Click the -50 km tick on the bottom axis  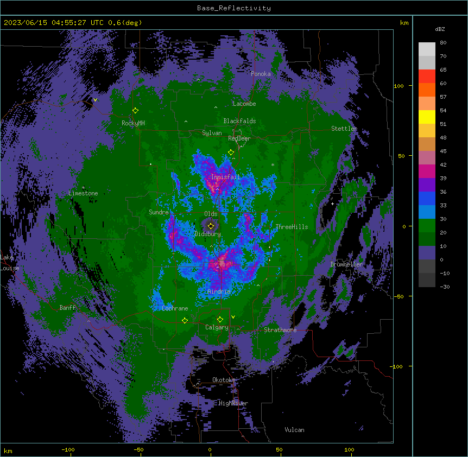[x=138, y=449]
